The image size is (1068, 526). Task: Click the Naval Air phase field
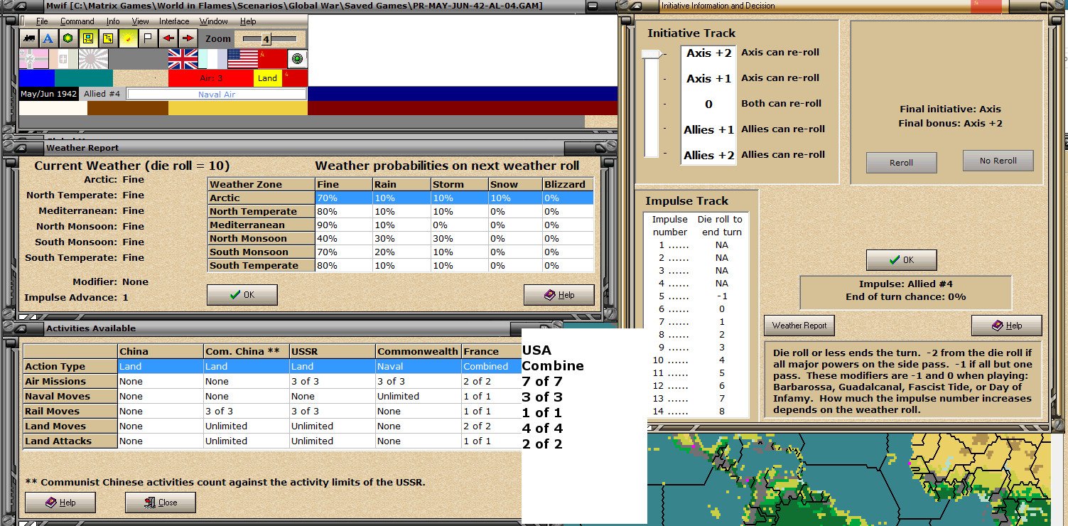[217, 94]
